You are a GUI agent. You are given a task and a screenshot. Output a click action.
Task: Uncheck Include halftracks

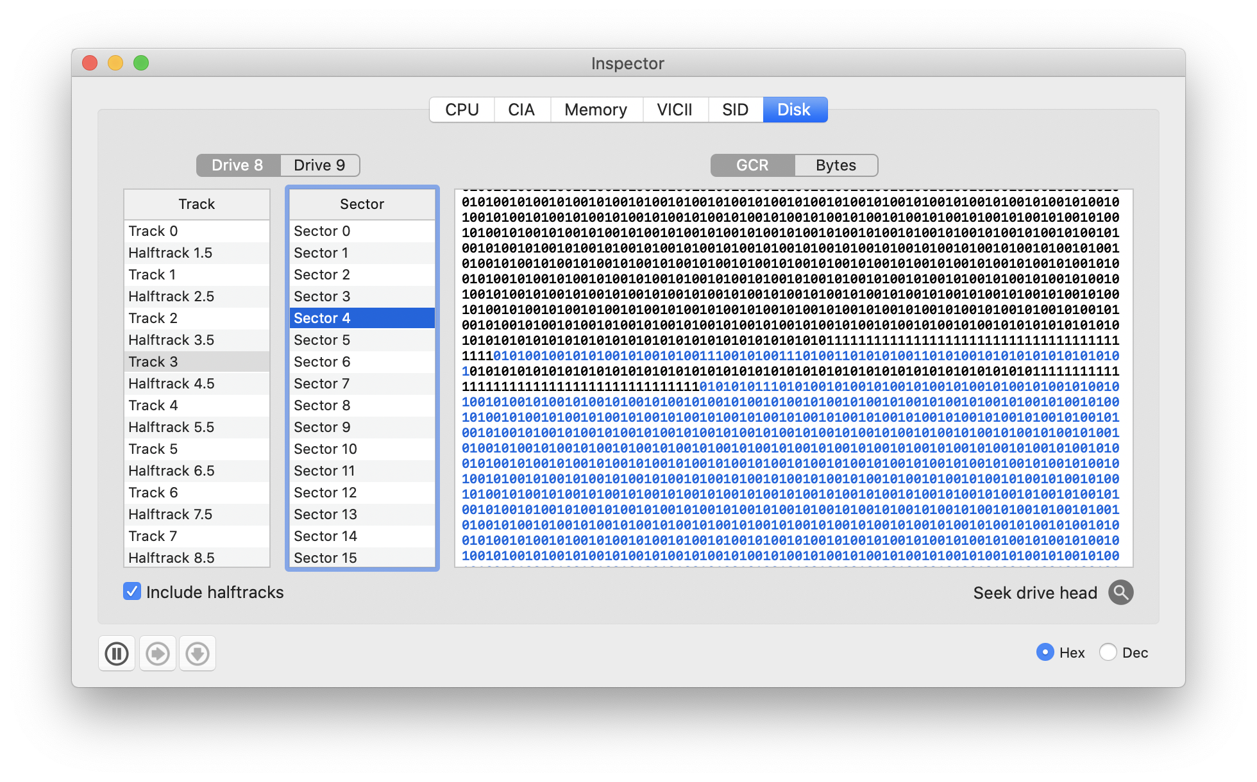[x=131, y=591]
